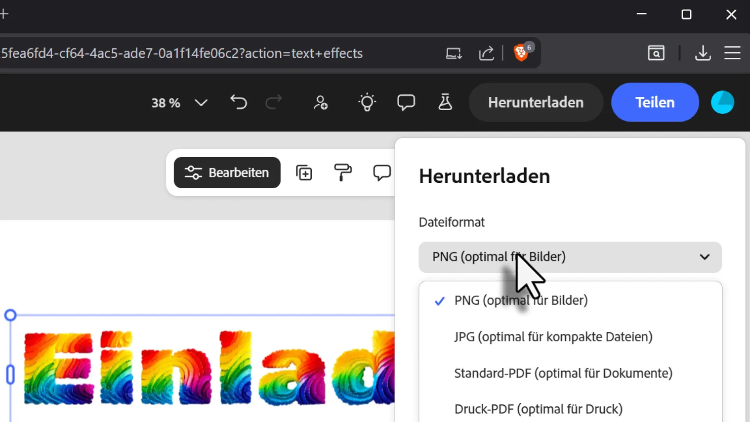Open the browser downloads icon
Viewport: 750px width, 422px height.
pos(703,53)
